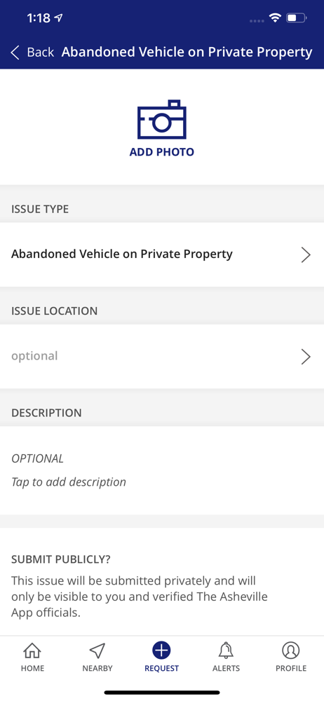Image resolution: width=324 pixels, height=701 pixels.
Task: Tap the optional issue location field
Action: (162, 356)
